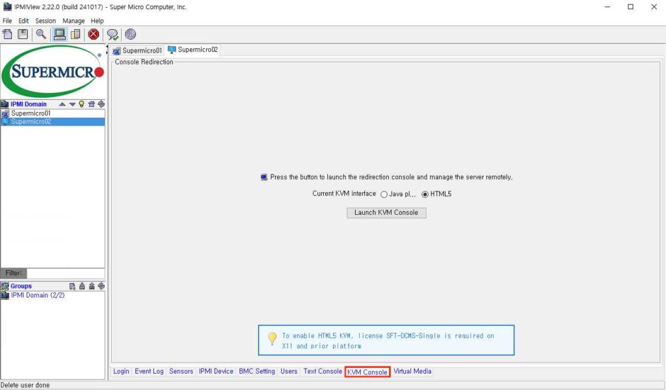The height and width of the screenshot is (390, 666).
Task: Click the 'Delete user done' status bar text
Action: click(x=25, y=385)
